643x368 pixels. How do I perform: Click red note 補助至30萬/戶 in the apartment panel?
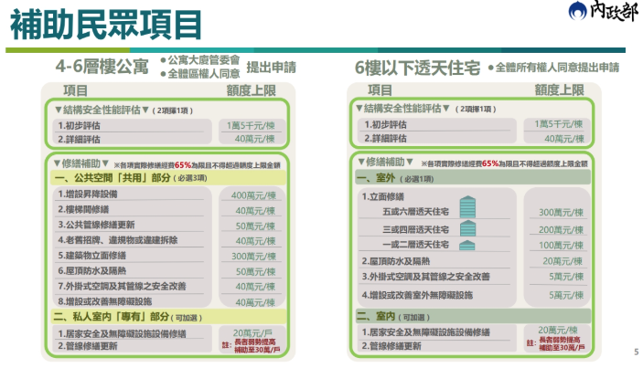(x=257, y=350)
